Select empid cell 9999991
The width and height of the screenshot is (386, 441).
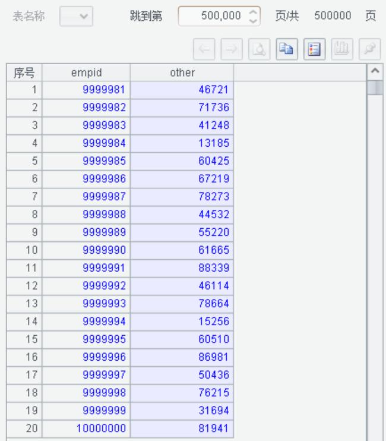(86, 268)
